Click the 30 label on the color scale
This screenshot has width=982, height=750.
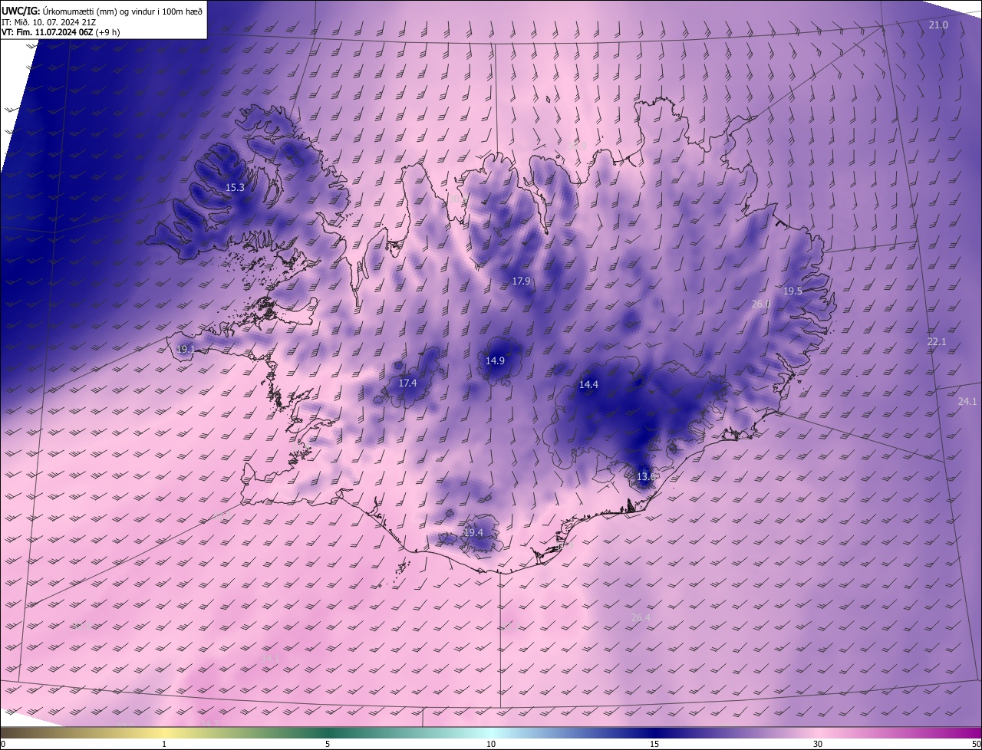point(818,744)
